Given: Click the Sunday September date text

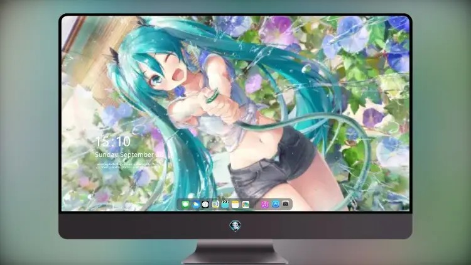Looking at the screenshot, I should tap(129, 154).
